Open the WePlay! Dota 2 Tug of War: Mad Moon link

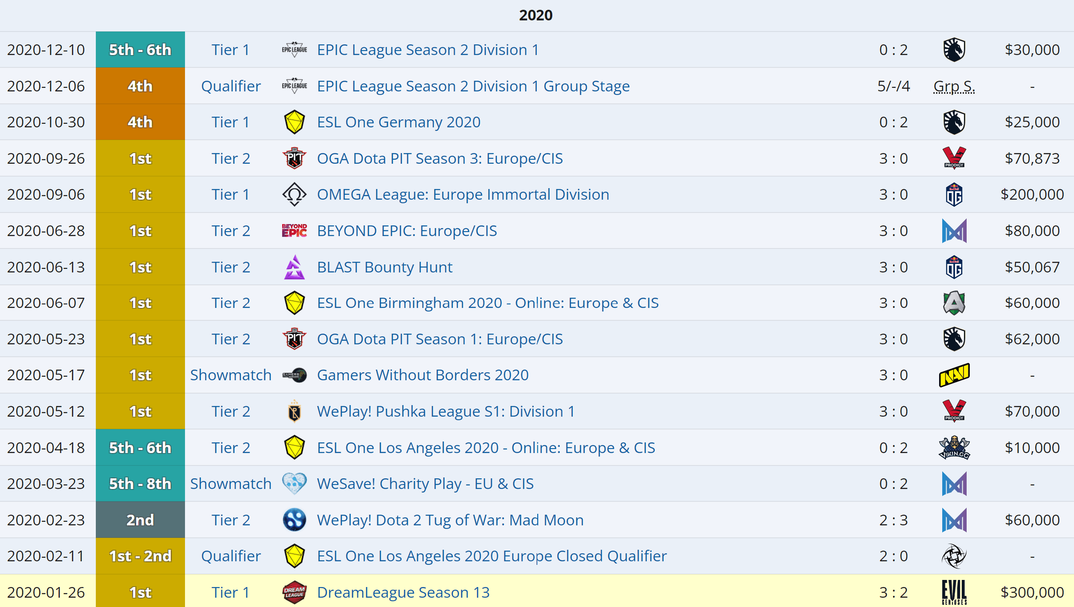pyautogui.click(x=450, y=520)
